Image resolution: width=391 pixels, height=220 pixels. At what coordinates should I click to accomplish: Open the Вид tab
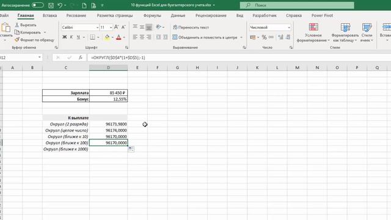(239, 15)
